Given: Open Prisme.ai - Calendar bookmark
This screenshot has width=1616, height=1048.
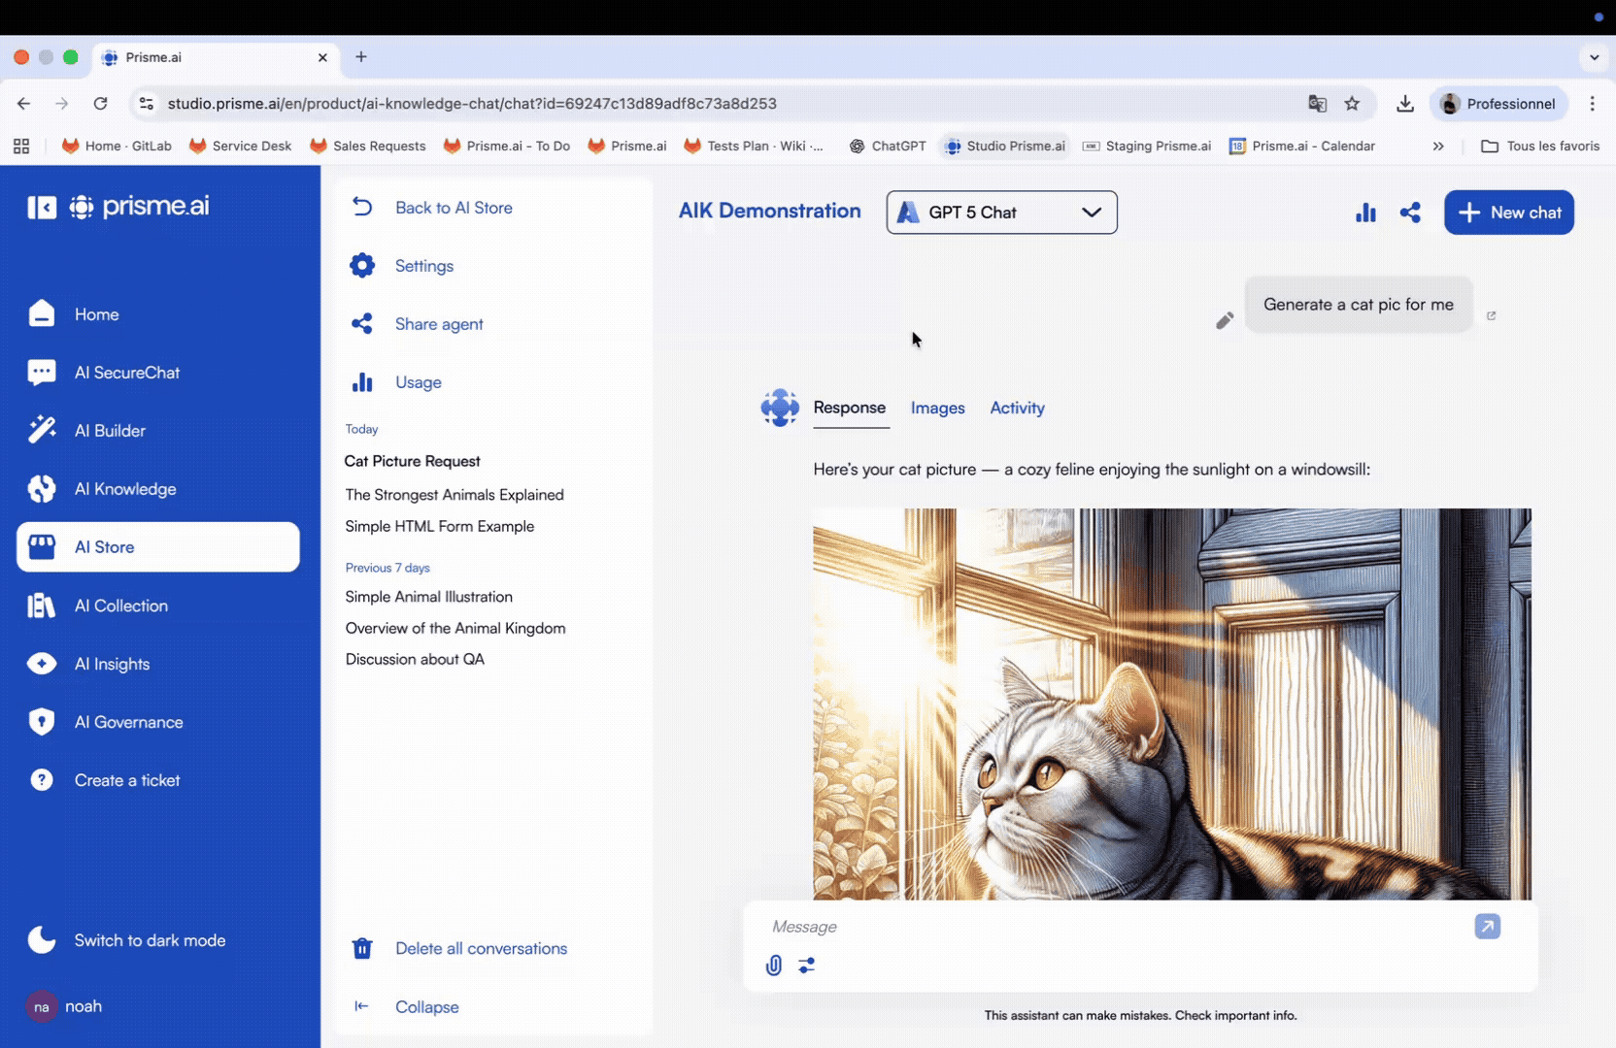Looking at the screenshot, I should tap(1302, 147).
